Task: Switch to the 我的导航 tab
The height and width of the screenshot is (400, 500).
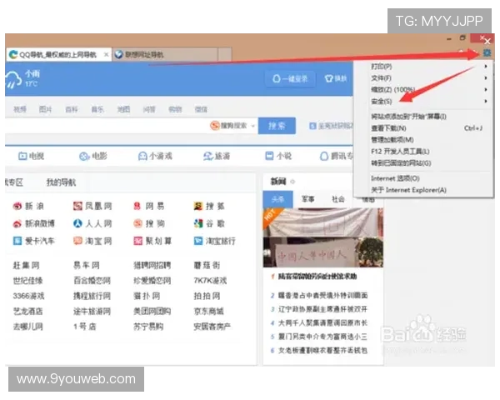Action: pos(61,182)
